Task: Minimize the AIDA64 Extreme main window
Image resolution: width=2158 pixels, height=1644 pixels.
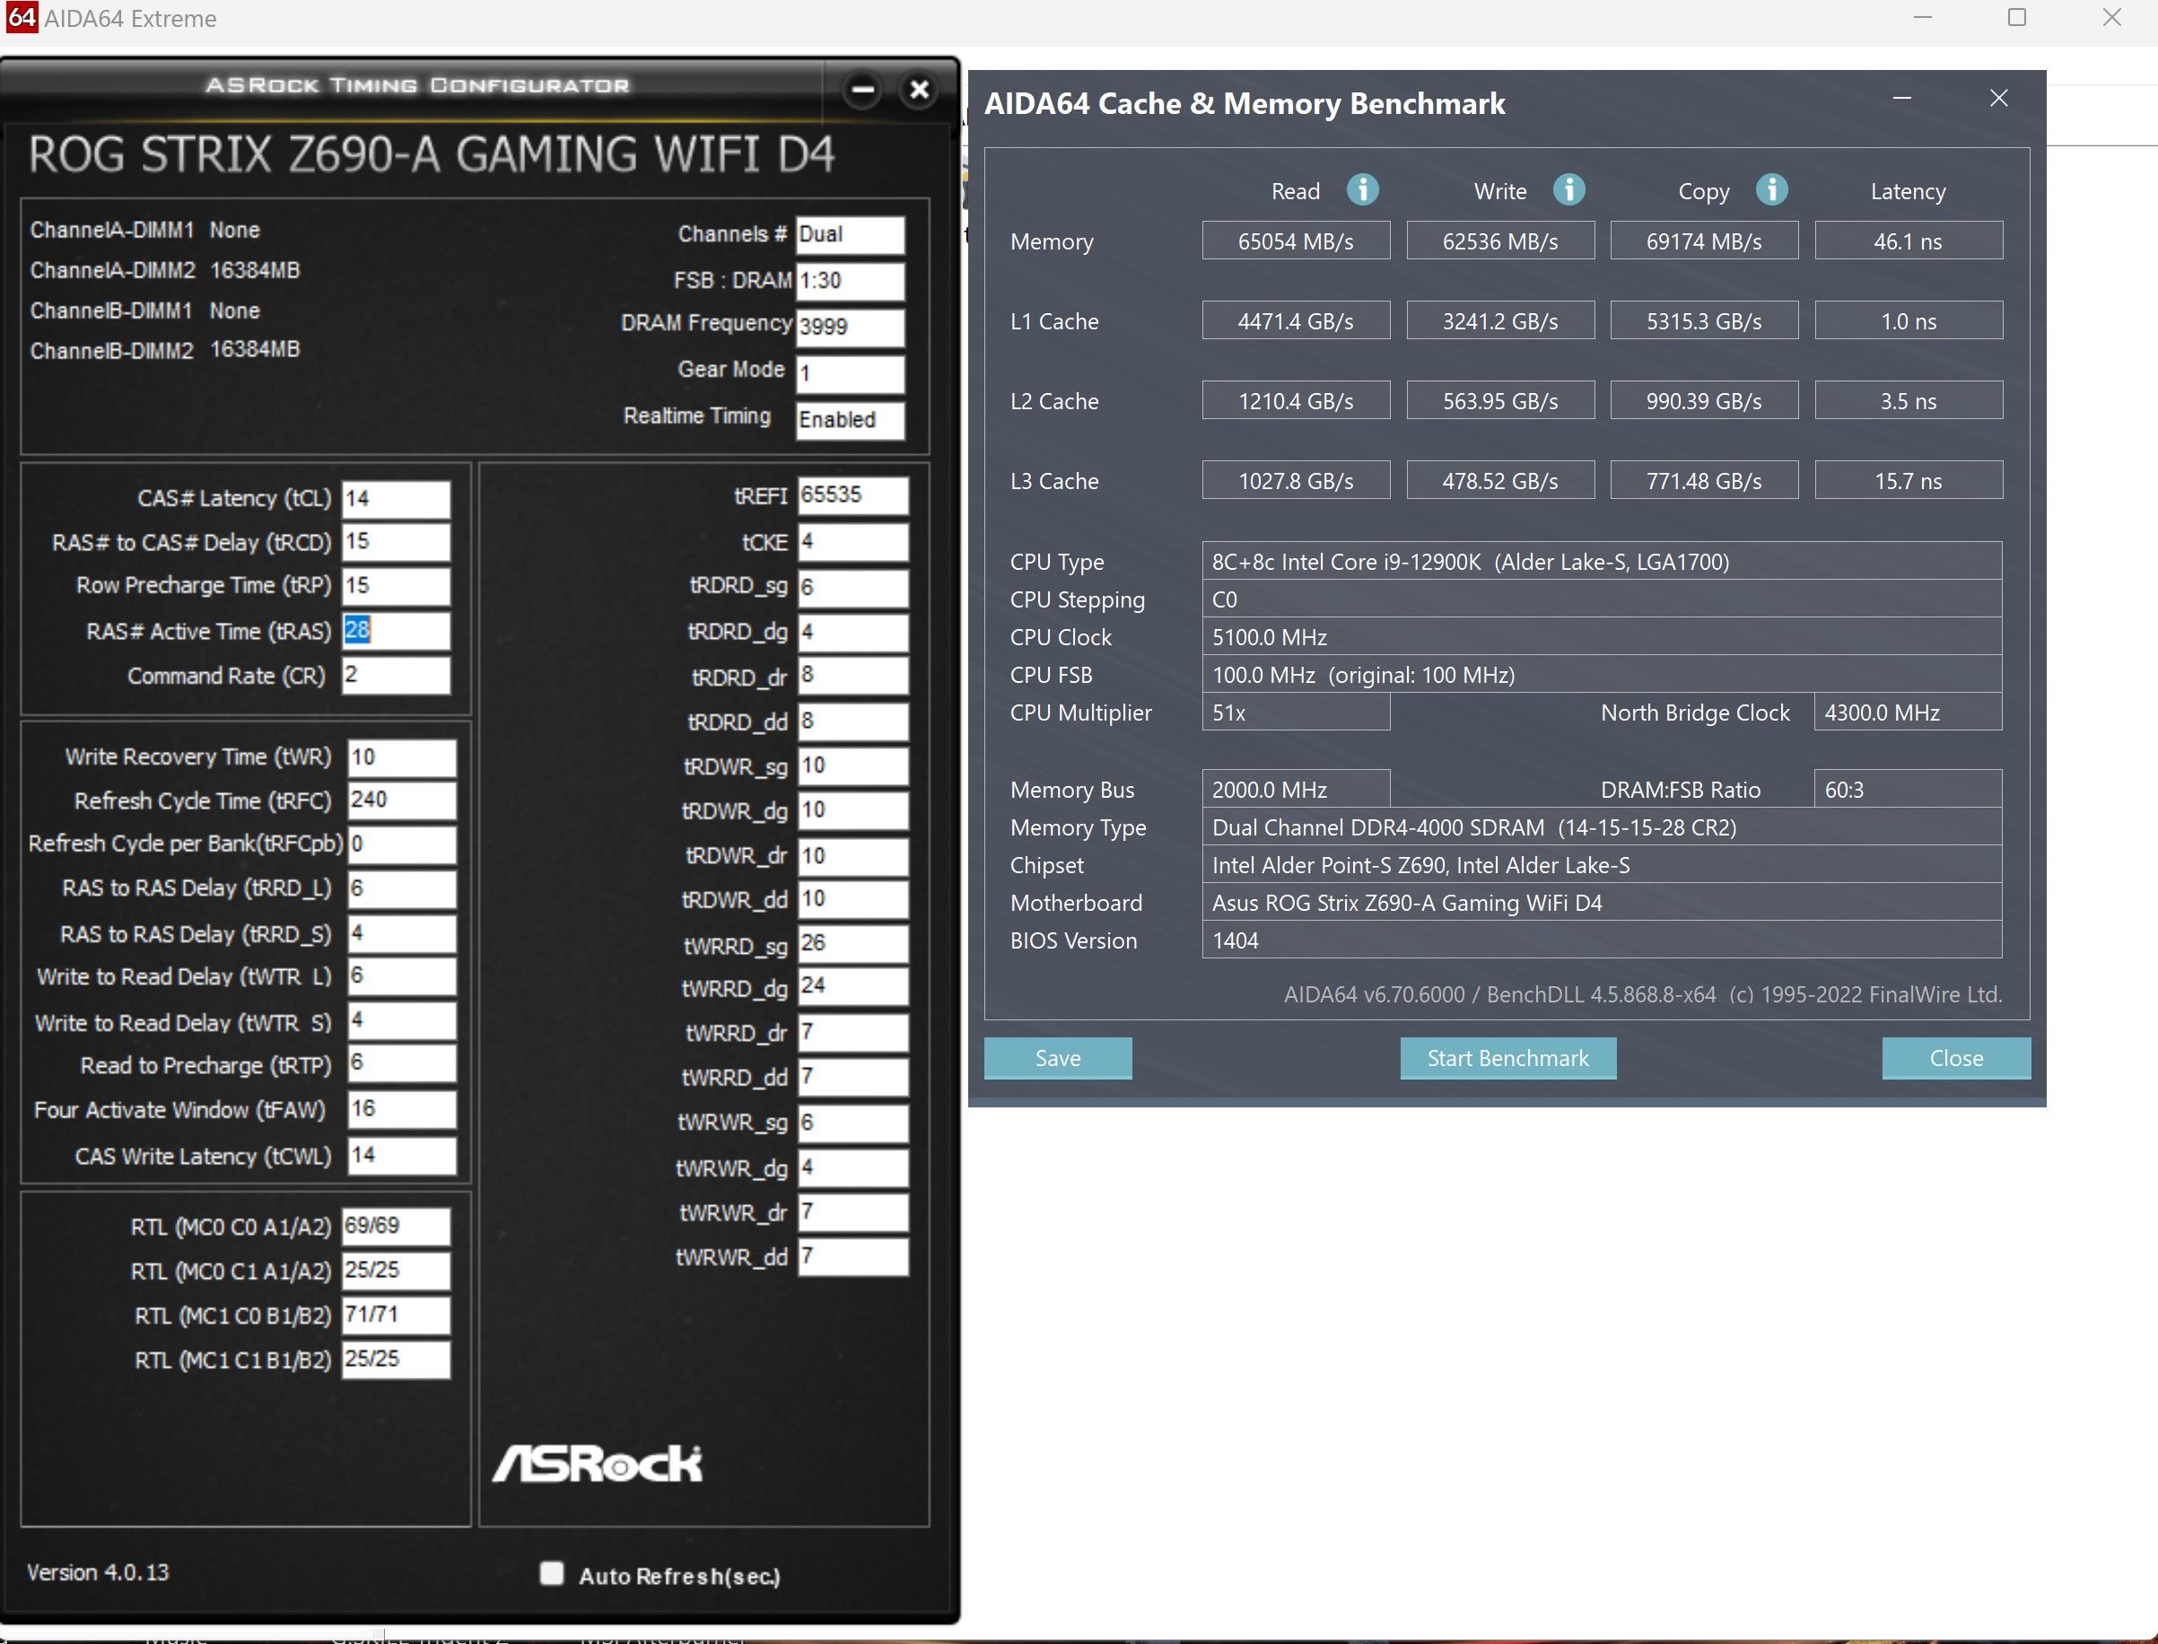Action: click(x=1922, y=18)
